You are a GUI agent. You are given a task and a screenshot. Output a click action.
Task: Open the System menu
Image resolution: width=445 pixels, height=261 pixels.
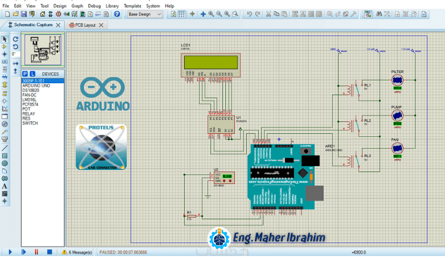[x=153, y=6]
